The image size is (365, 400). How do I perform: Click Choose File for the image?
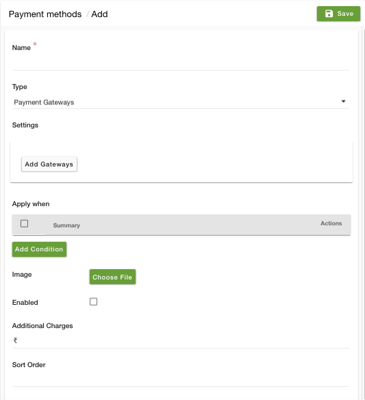pyautogui.click(x=112, y=277)
